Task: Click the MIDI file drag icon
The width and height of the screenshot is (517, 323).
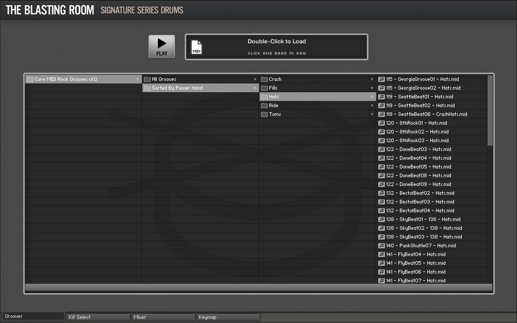Action: pyautogui.click(x=197, y=47)
